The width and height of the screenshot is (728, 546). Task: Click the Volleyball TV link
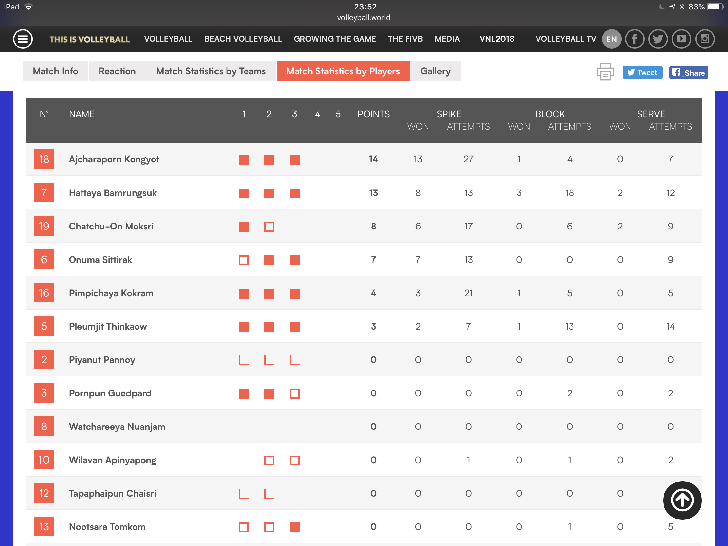tap(565, 39)
